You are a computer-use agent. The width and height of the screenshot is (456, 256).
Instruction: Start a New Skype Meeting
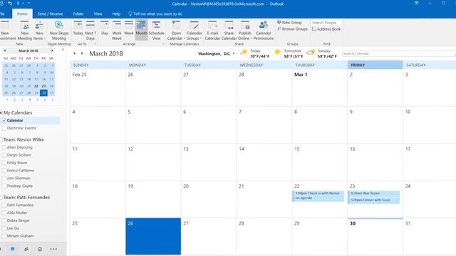tap(58, 31)
